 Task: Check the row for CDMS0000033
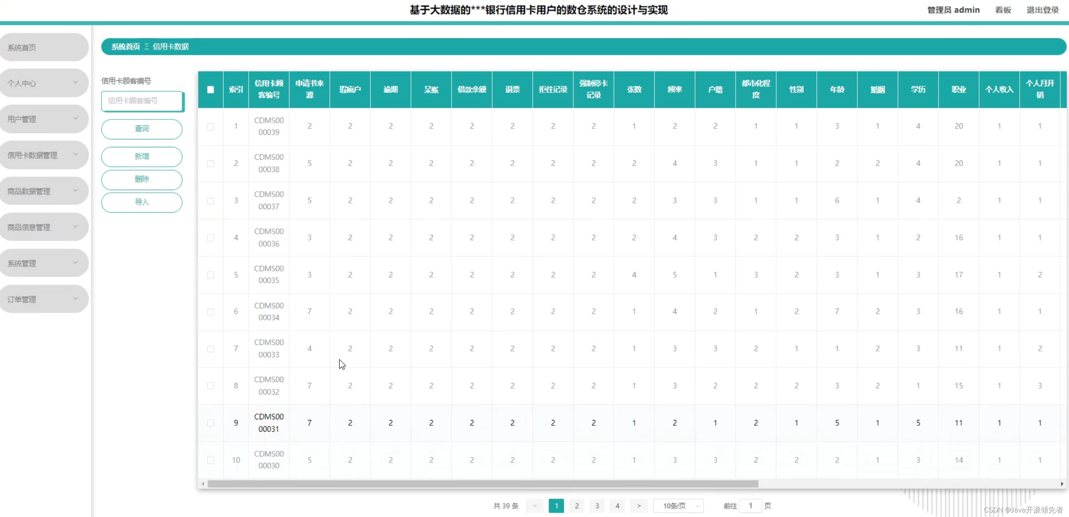[210, 349]
